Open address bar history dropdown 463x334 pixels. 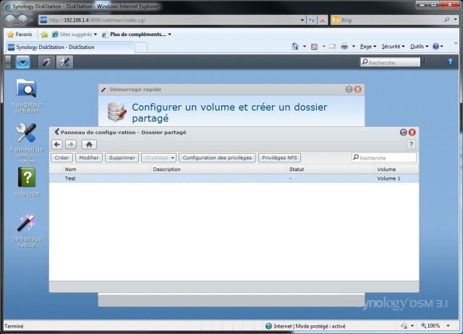coord(302,20)
